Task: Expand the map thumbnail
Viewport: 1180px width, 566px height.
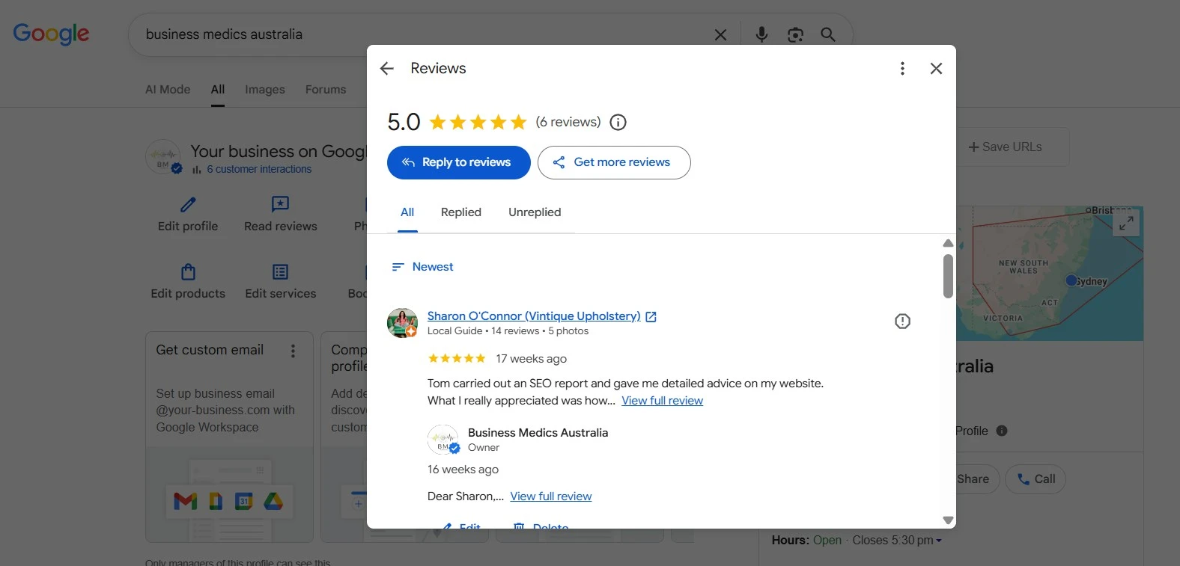Action: [x=1126, y=223]
